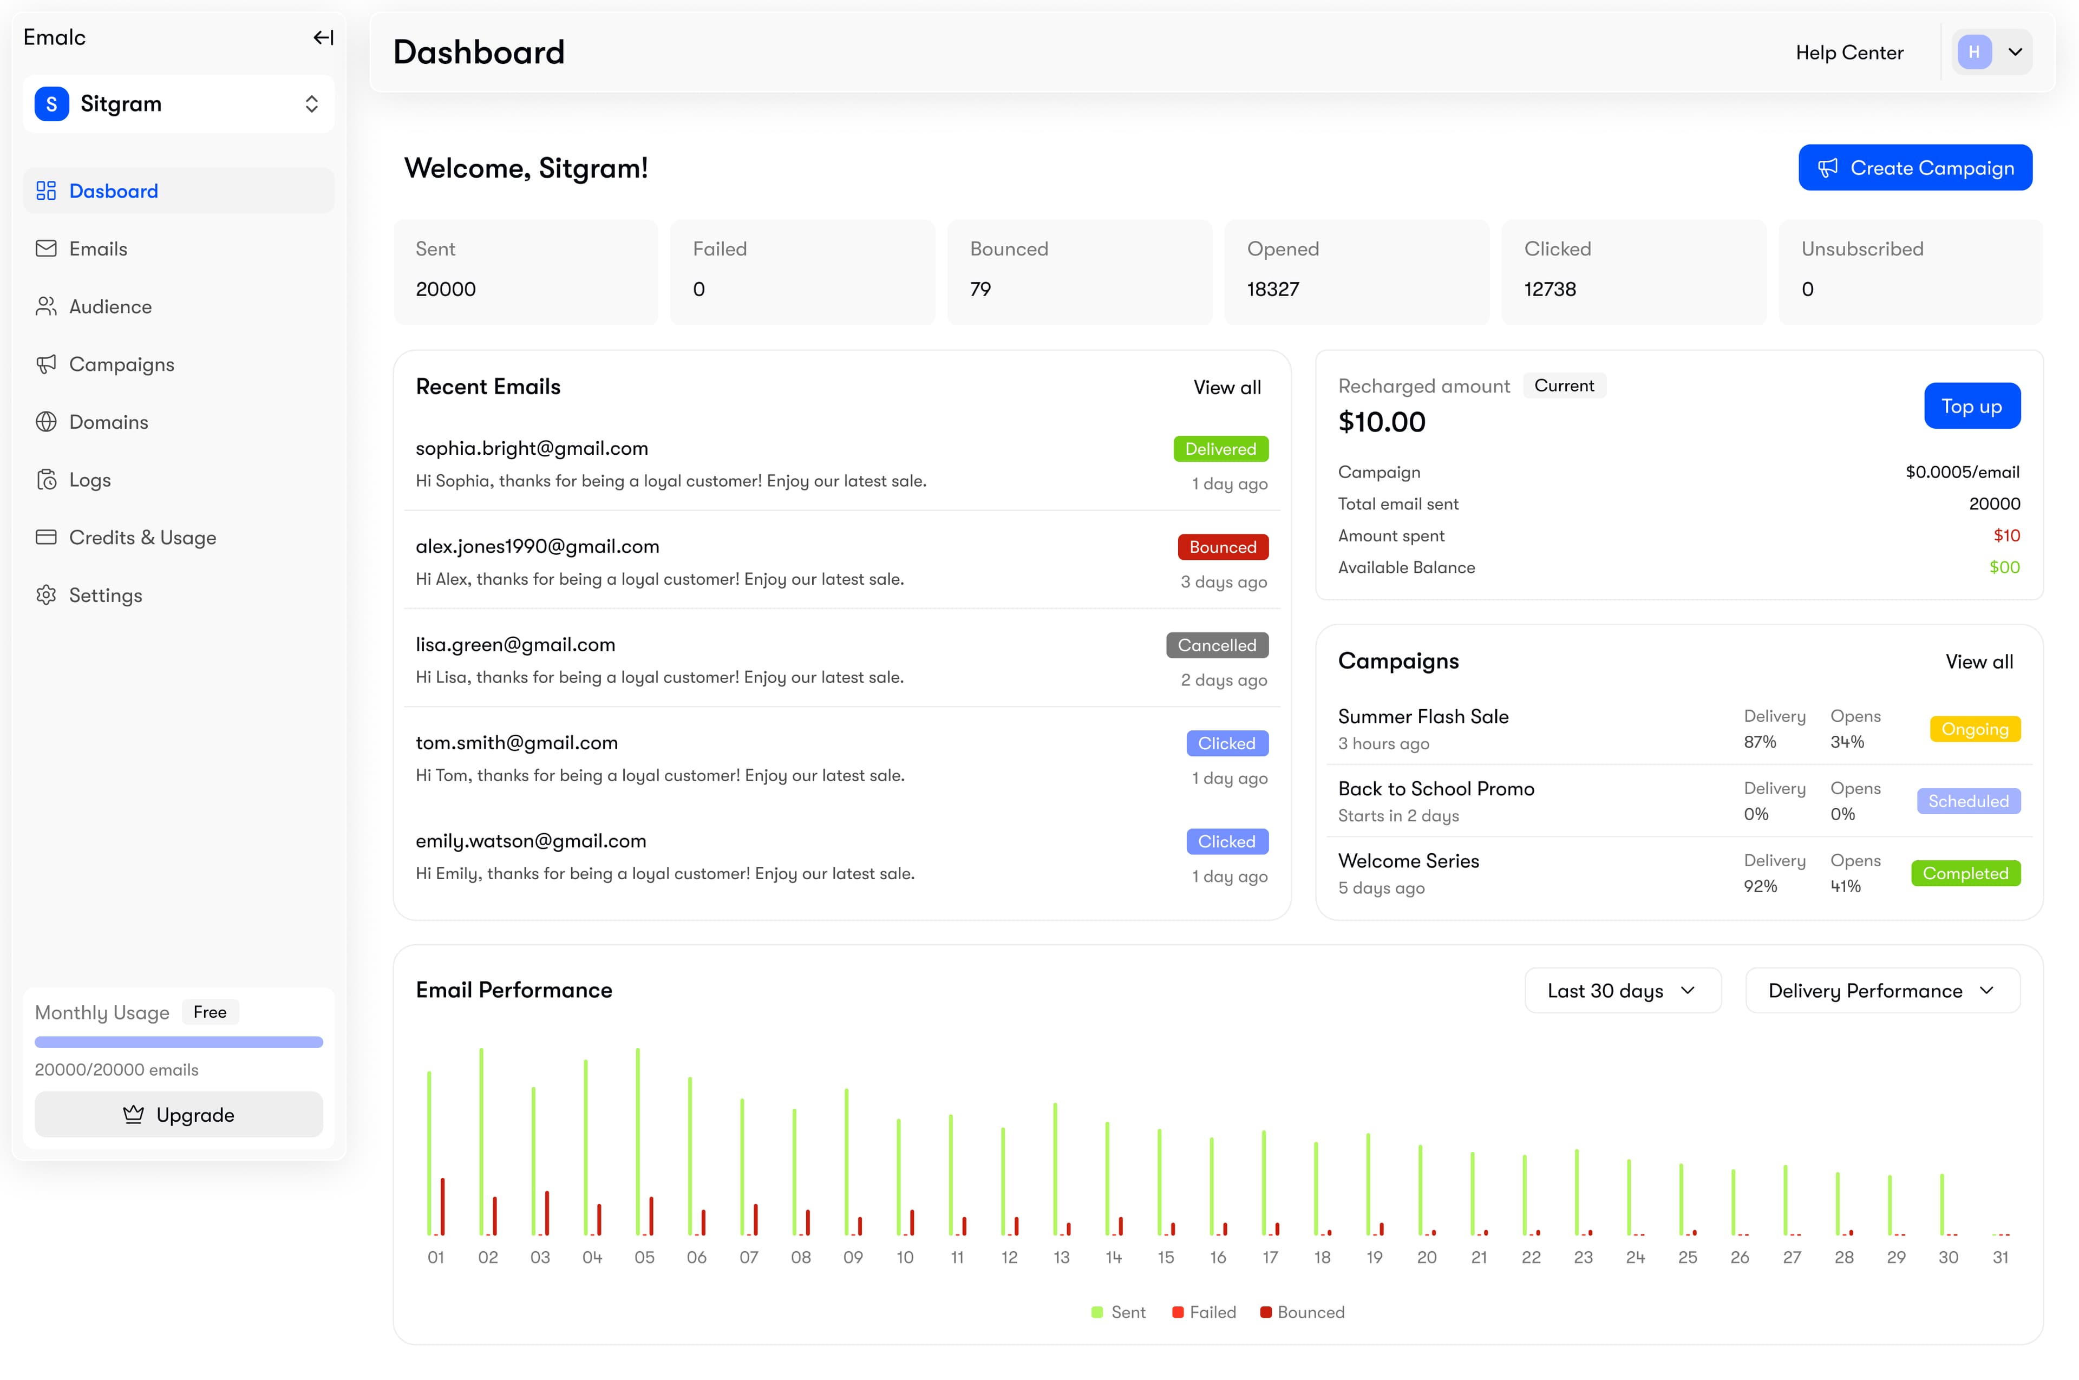Toggle the Failed legend swatch

(1178, 1312)
